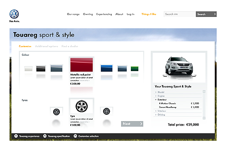This screenshot has height=150, width=226.
Task: Open the Owning menu
Action: 88,14
